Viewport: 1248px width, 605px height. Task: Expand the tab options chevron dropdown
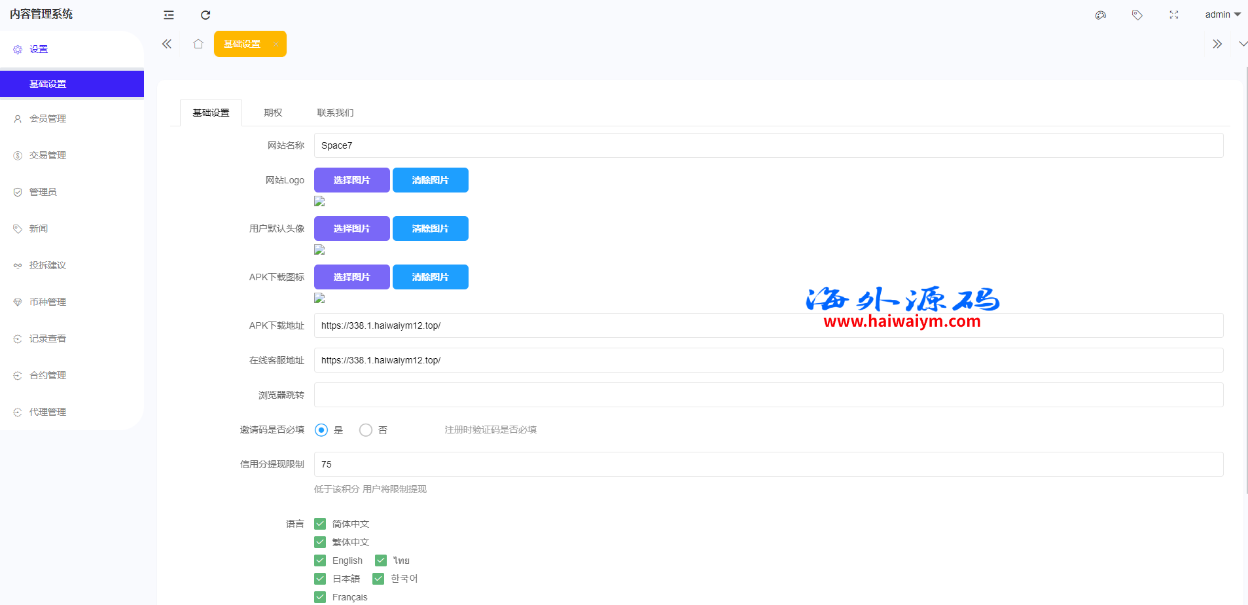(1243, 44)
